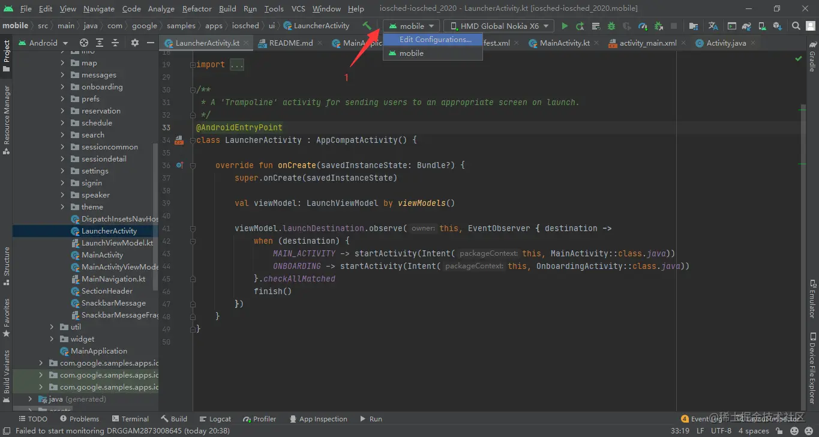This screenshot has height=437, width=819.
Task: Toggle the Device File Explorer panel
Action: tap(812, 368)
